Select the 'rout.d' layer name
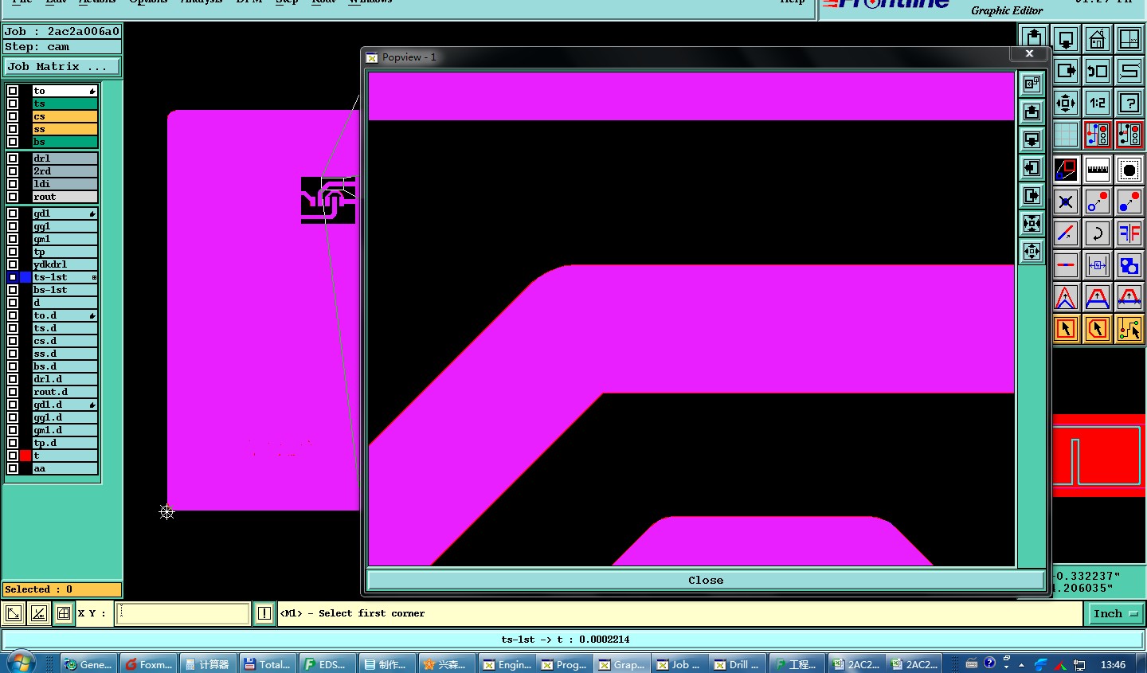1147x673 pixels. pyautogui.click(x=65, y=392)
